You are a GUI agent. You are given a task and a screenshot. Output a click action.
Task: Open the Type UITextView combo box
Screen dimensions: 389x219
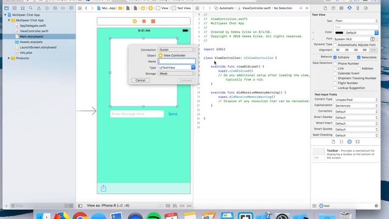tap(177, 68)
